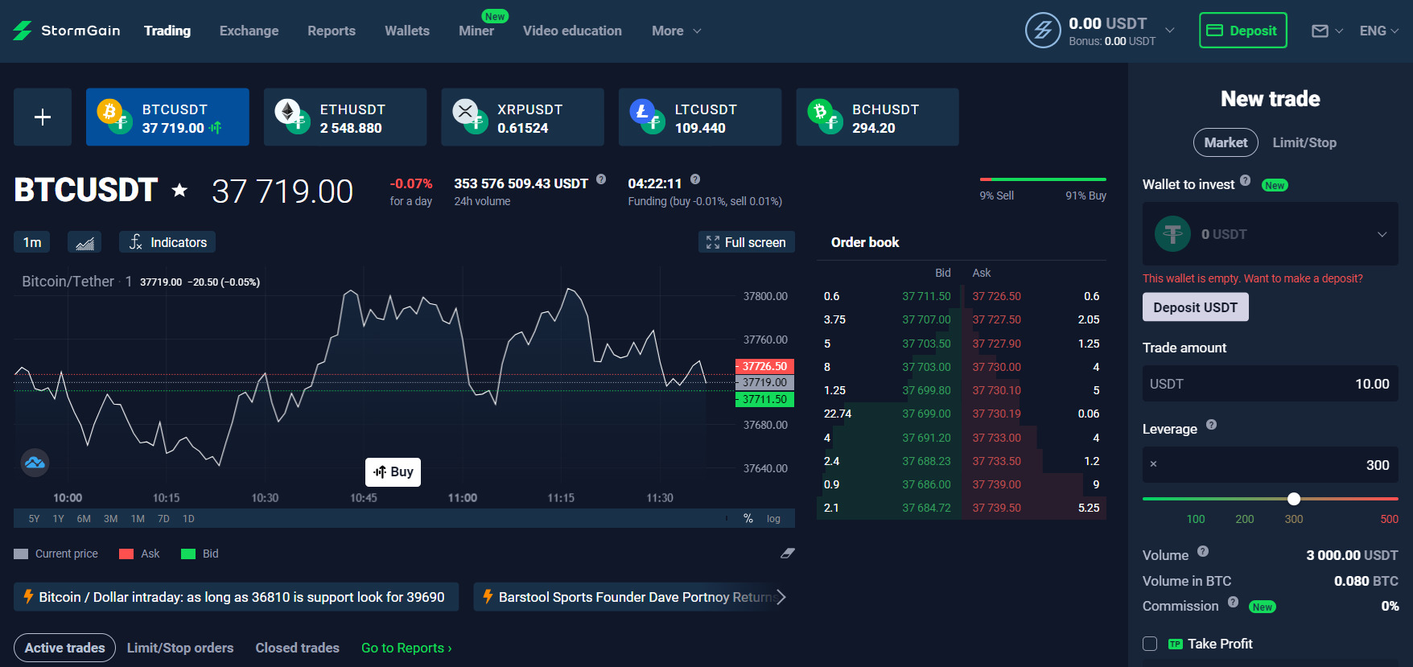1413x667 pixels.
Task: Open help for Commission
Action: 1233,602
